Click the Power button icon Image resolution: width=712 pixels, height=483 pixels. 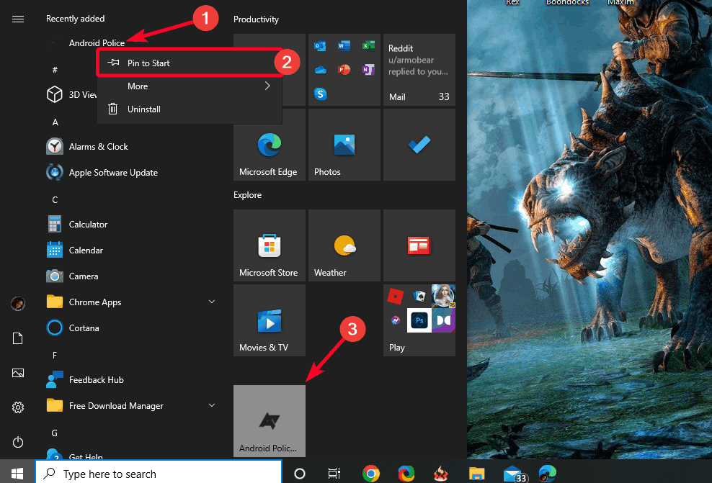pos(18,442)
